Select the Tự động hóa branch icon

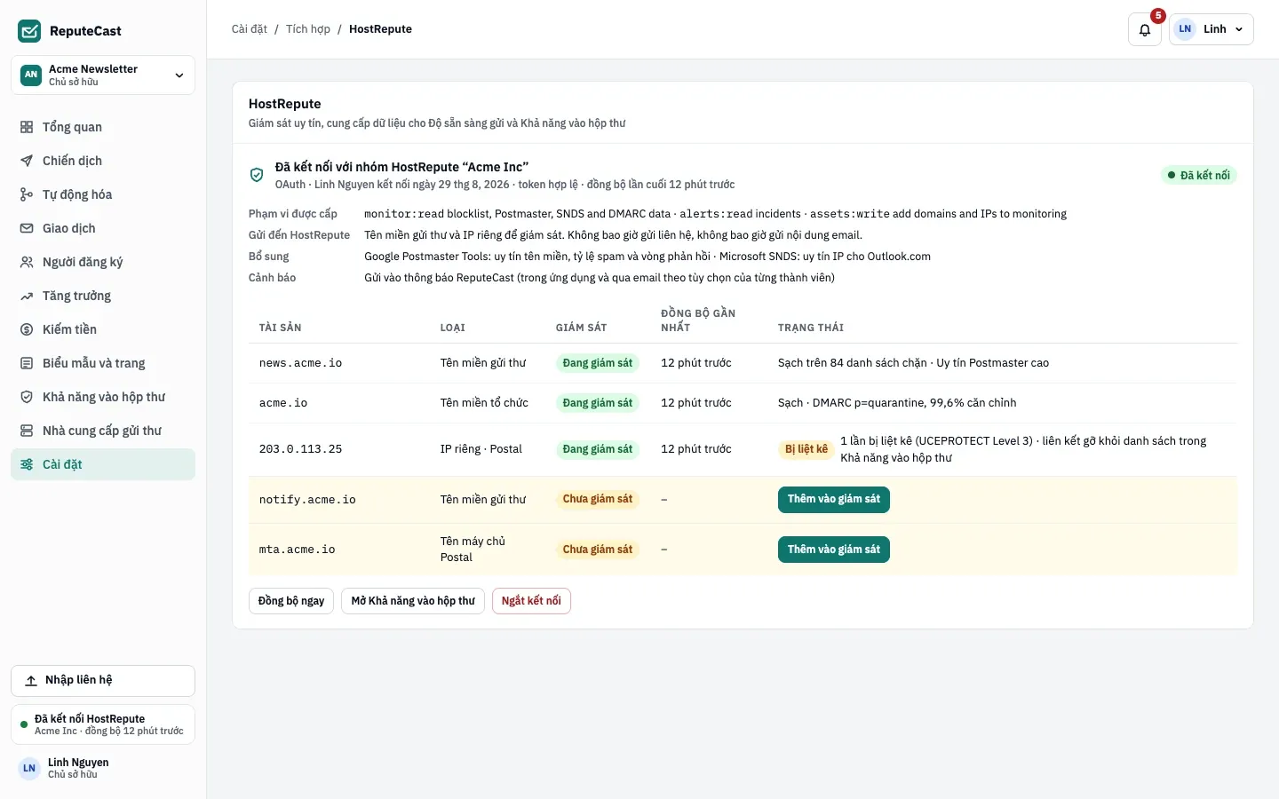point(27,194)
